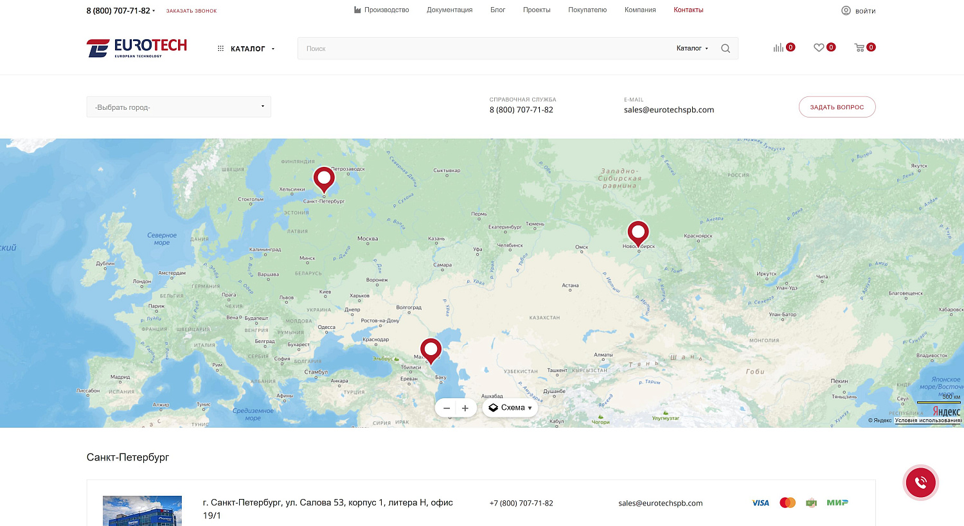964x526 pixels.
Task: Click the 'ЗАДАТЬ ВОПРОС' button
Action: tap(837, 107)
